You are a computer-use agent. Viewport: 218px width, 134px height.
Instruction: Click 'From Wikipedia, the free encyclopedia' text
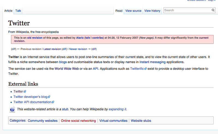(33, 32)
